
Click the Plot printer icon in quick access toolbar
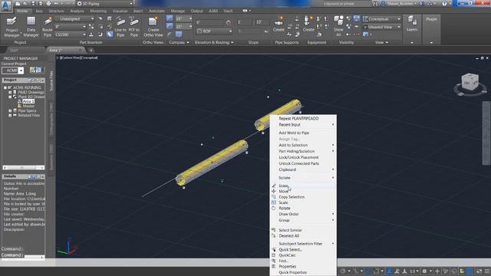(x=48, y=3)
